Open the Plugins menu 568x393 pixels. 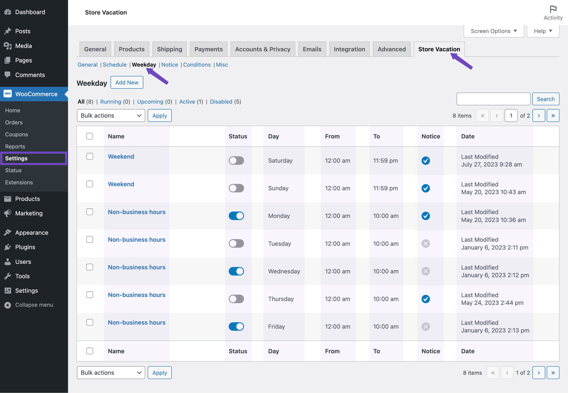pos(25,247)
